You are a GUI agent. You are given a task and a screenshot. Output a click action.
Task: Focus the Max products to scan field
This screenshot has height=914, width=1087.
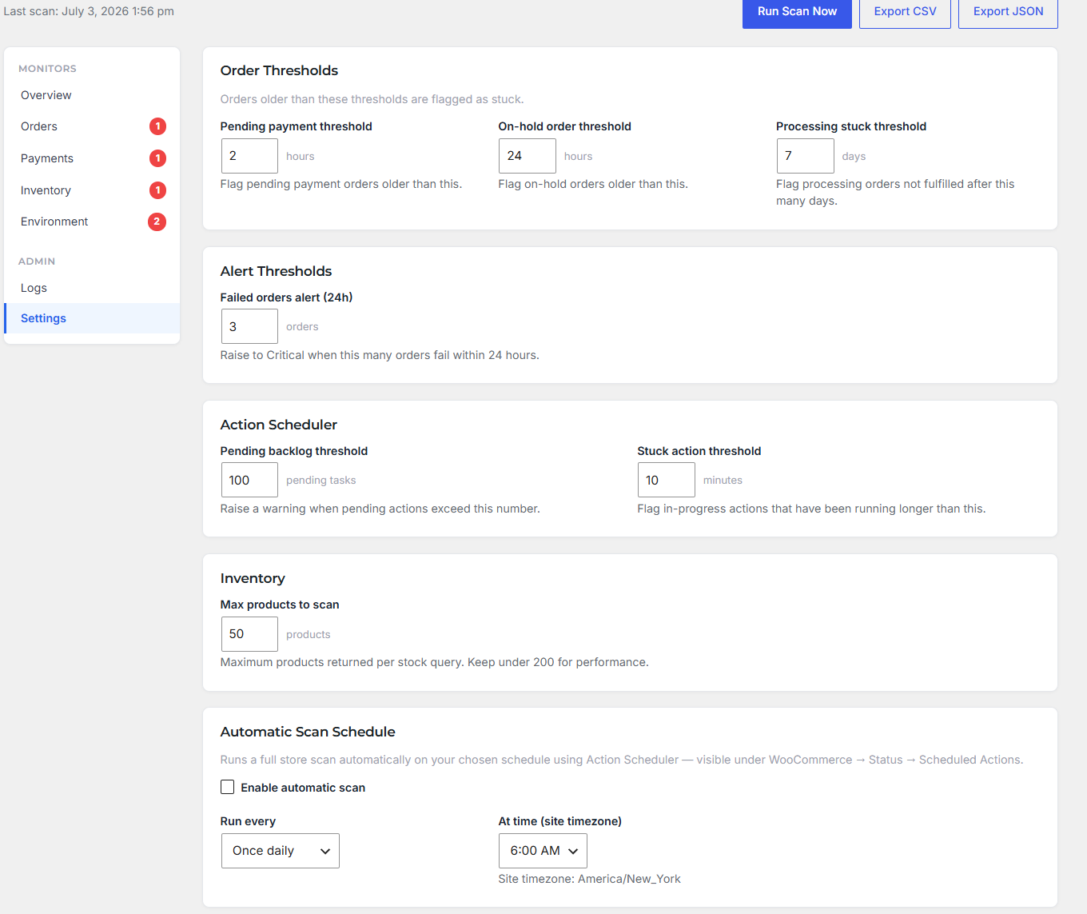tap(249, 634)
